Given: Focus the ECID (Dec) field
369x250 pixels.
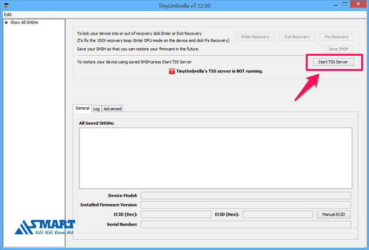Looking at the screenshot, I should [176, 215].
